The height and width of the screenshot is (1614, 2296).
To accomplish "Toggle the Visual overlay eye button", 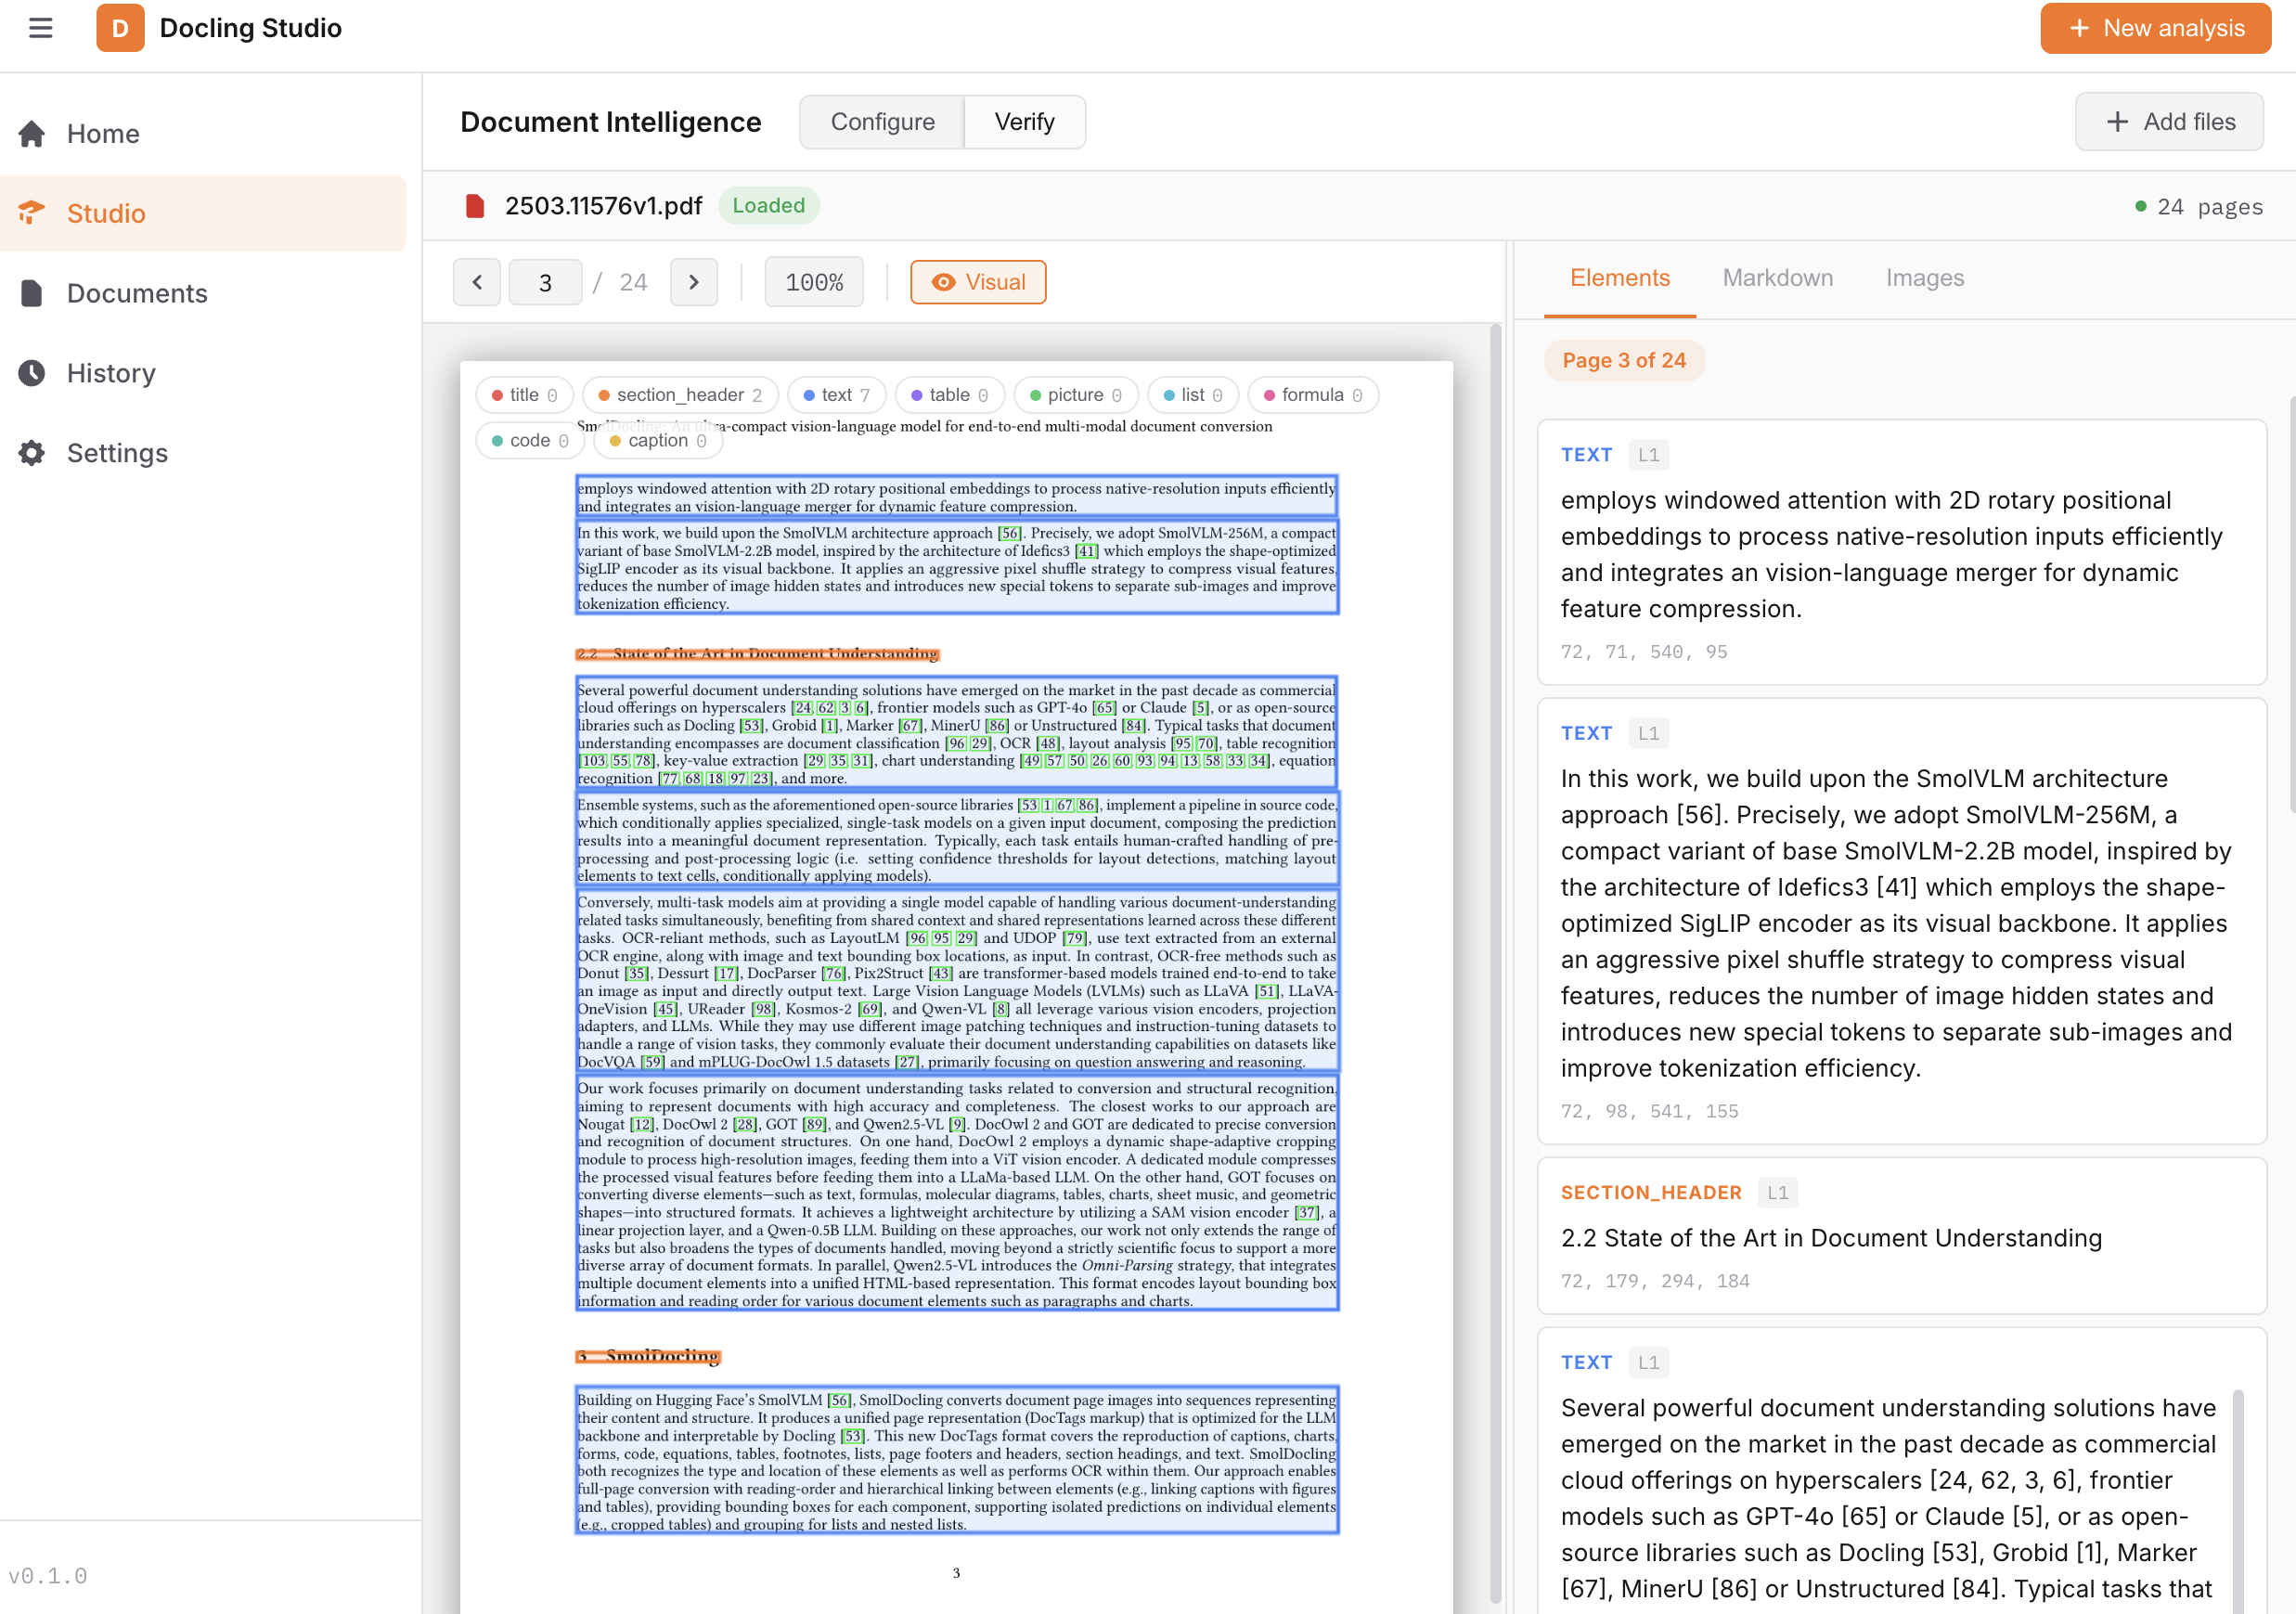I will pos(977,282).
